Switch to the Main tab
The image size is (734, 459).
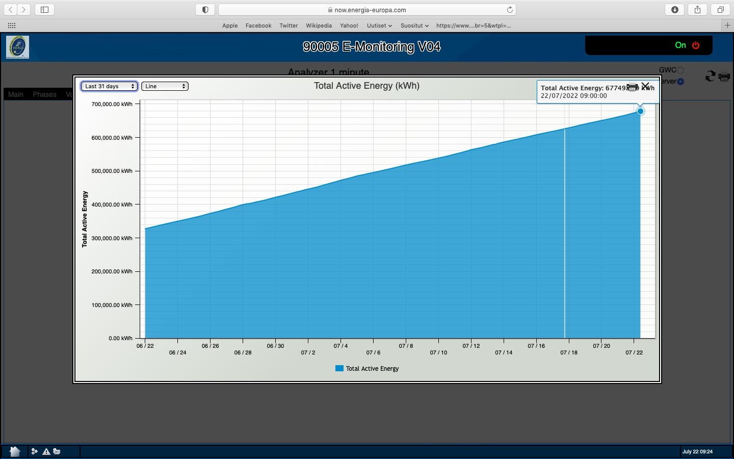point(16,94)
